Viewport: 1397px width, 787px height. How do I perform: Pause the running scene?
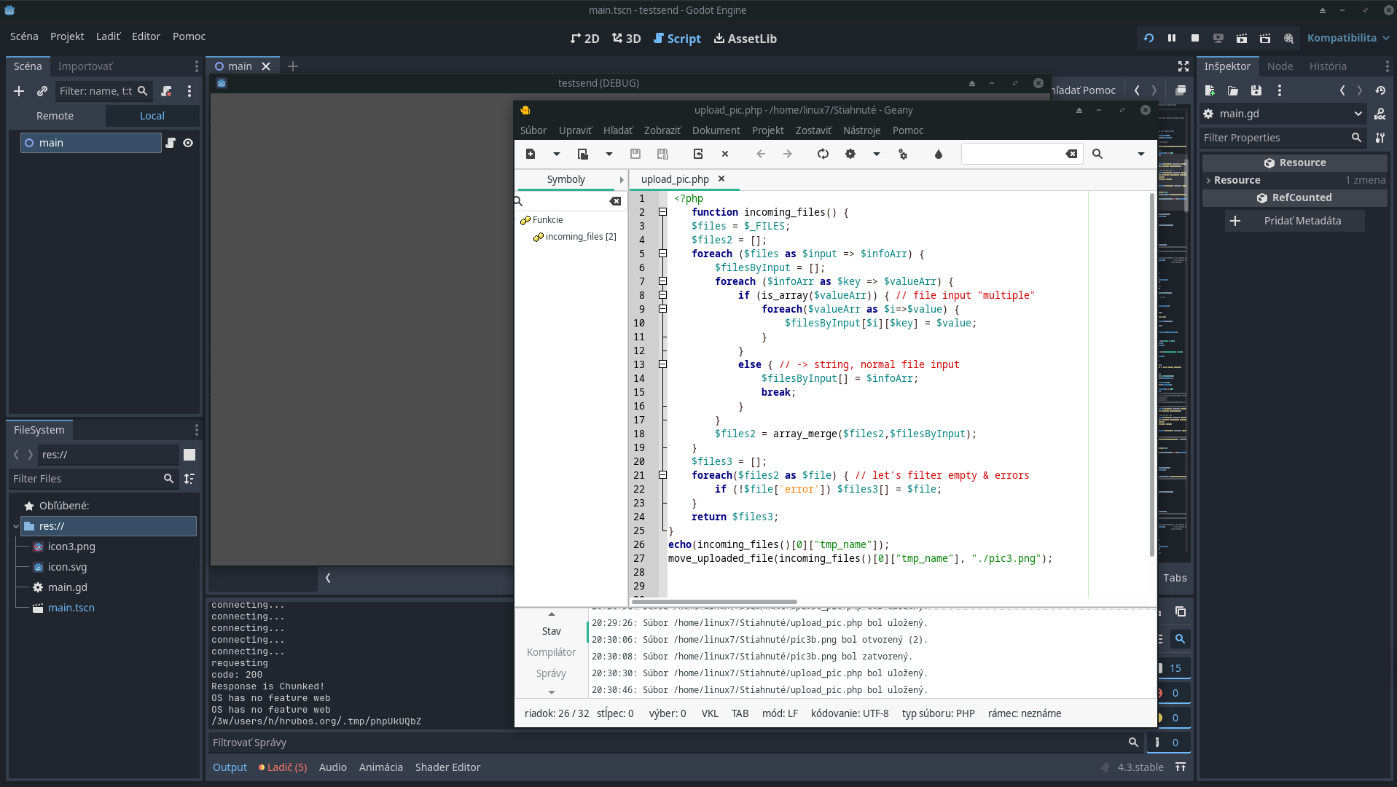pos(1173,38)
